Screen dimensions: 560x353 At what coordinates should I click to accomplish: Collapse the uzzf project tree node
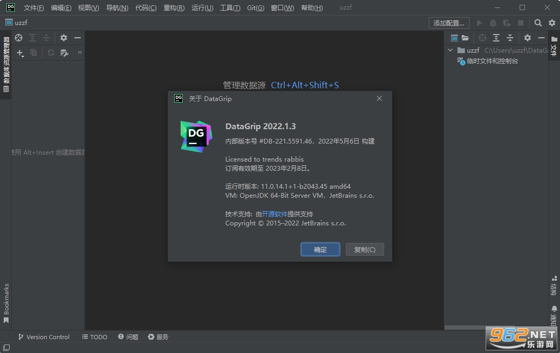point(451,51)
